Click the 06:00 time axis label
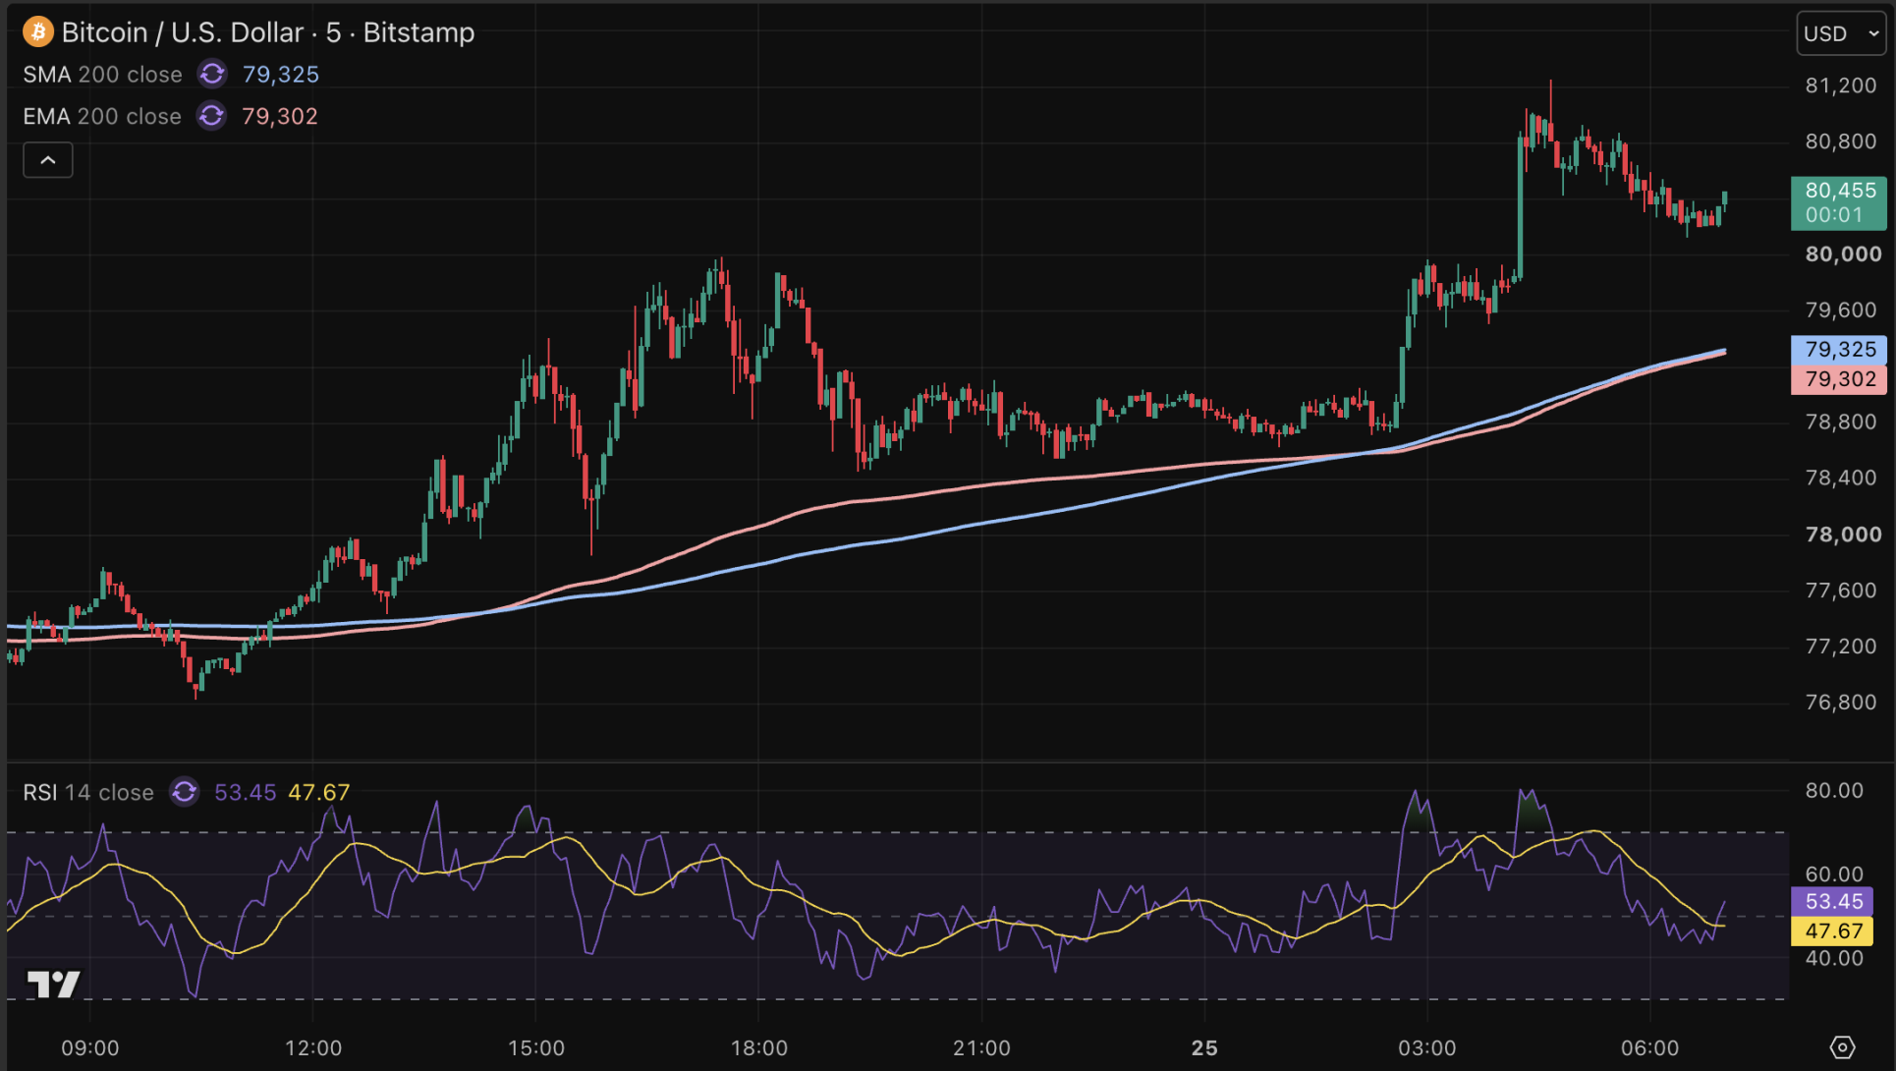Viewport: 1896px width, 1071px height. coord(1650,1048)
